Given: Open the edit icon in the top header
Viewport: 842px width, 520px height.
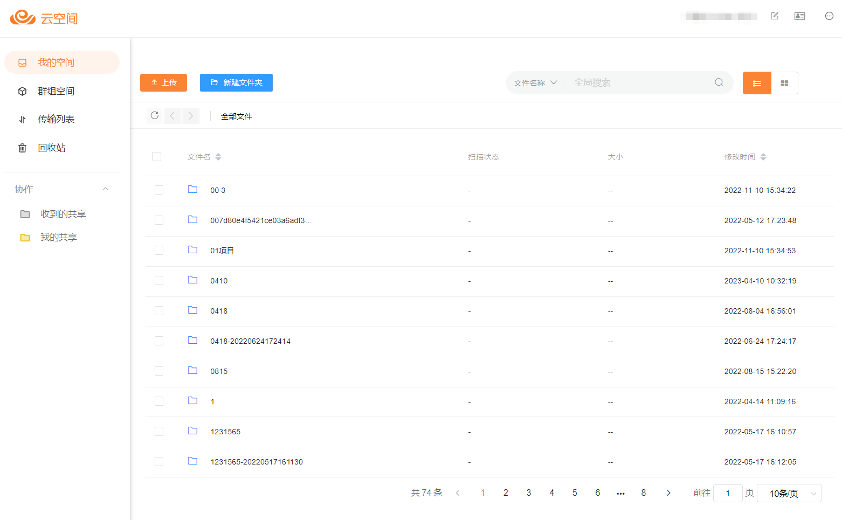Looking at the screenshot, I should 775,16.
